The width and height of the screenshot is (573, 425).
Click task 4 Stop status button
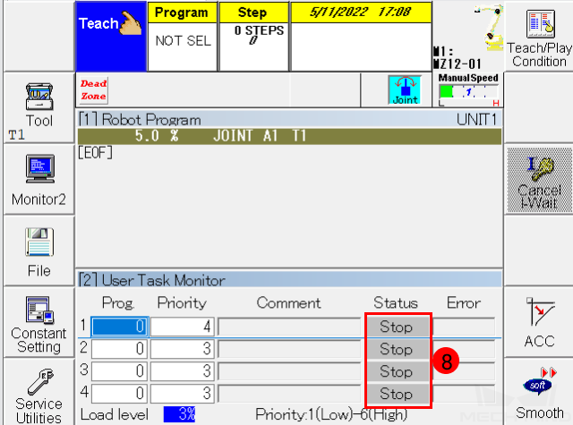(398, 394)
